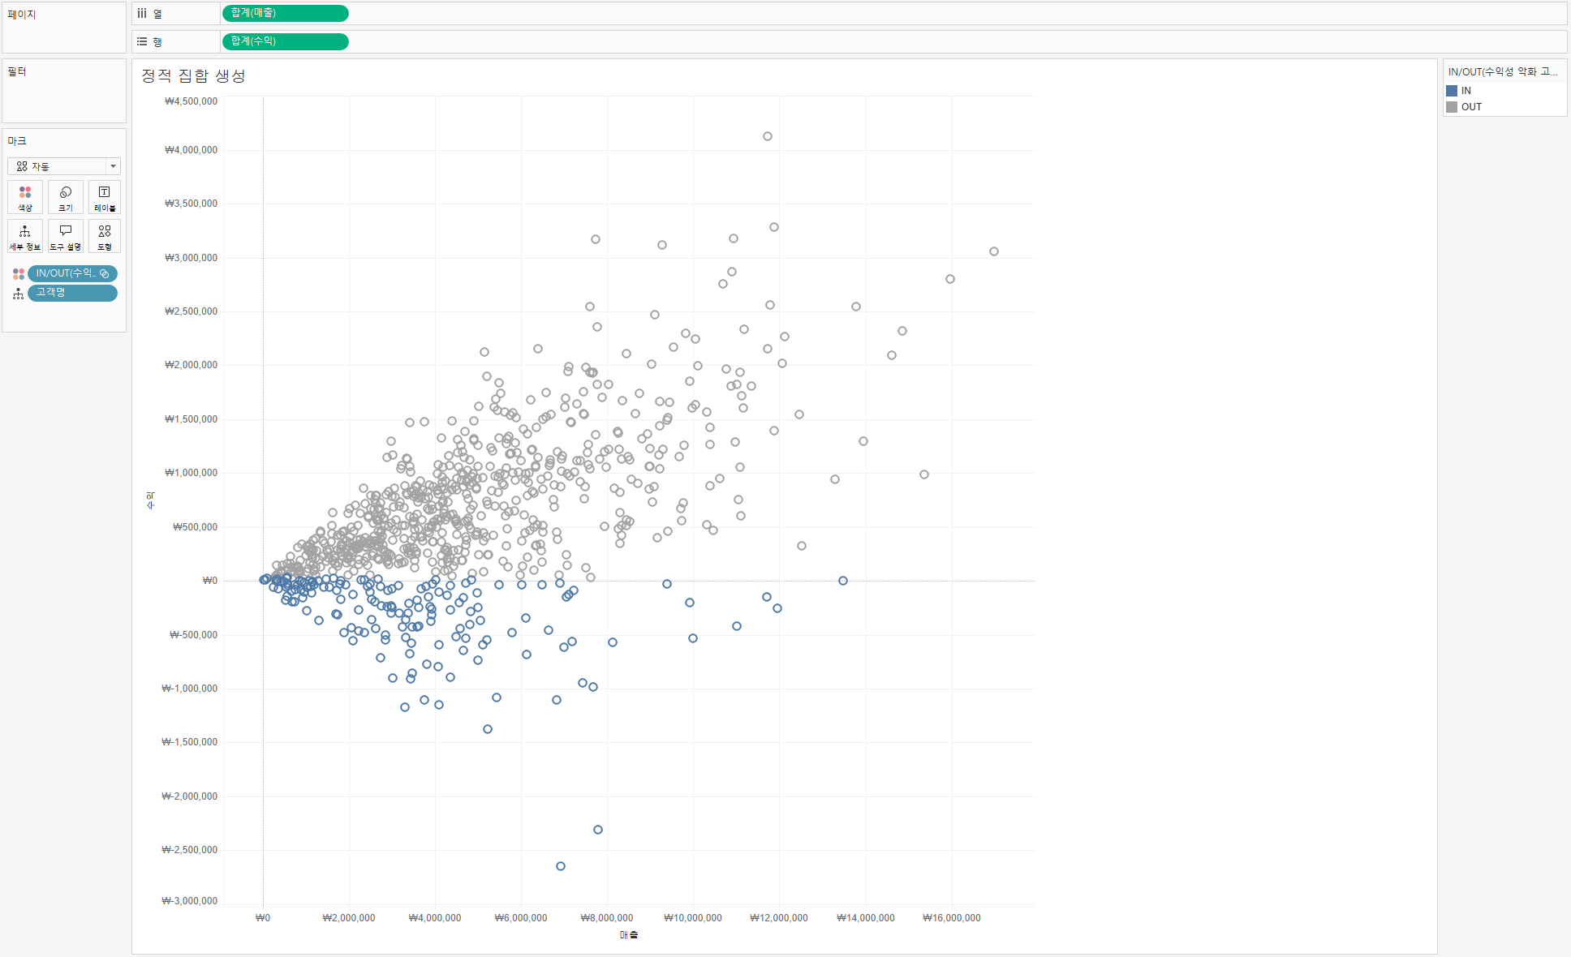
Task: Click detail icon beside 고객명 pill
Action: (x=18, y=294)
